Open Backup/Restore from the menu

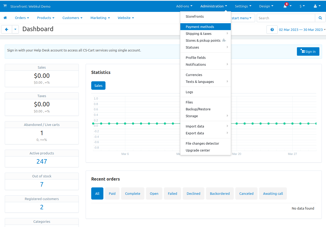click(198, 109)
